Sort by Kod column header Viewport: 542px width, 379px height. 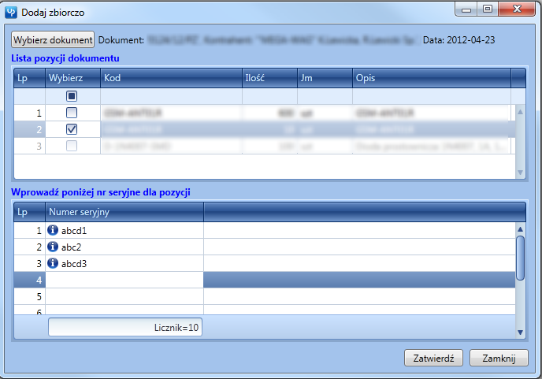coord(171,77)
